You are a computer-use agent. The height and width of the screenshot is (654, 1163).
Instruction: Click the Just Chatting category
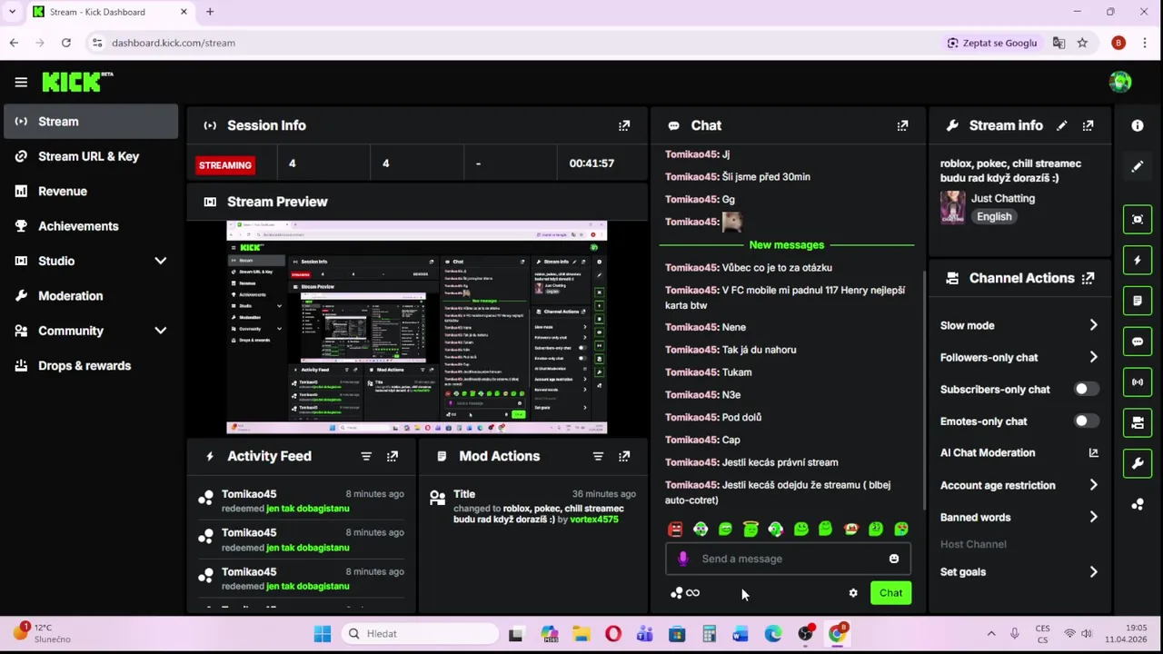[1003, 198]
